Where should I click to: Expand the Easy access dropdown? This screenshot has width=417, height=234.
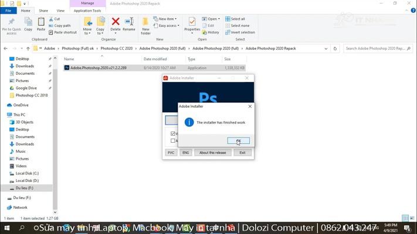click(167, 26)
